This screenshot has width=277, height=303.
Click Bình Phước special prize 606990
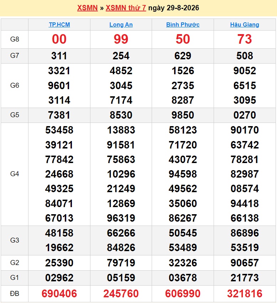coord(183,294)
